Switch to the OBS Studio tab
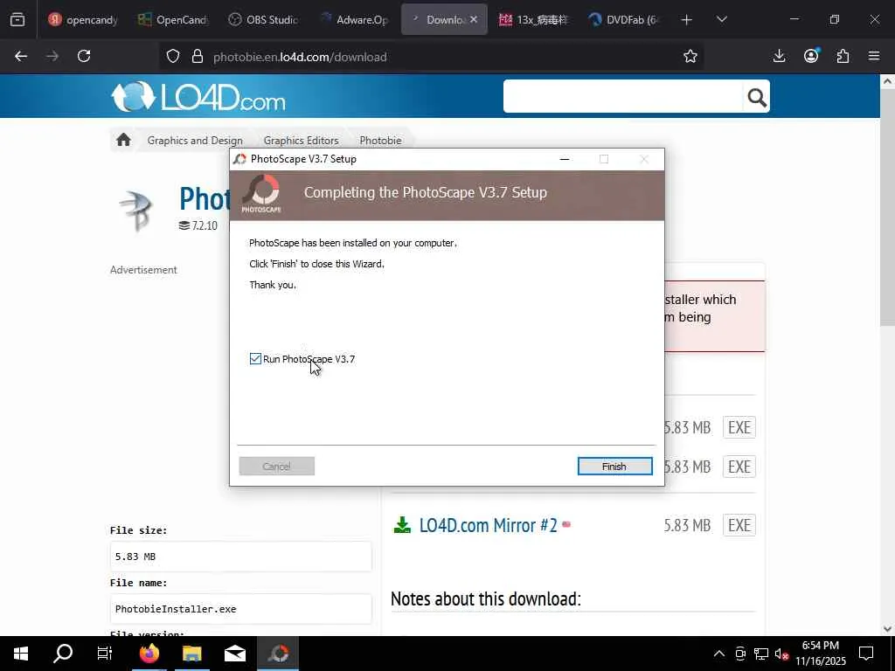Viewport: 895px width, 671px height. [263, 20]
